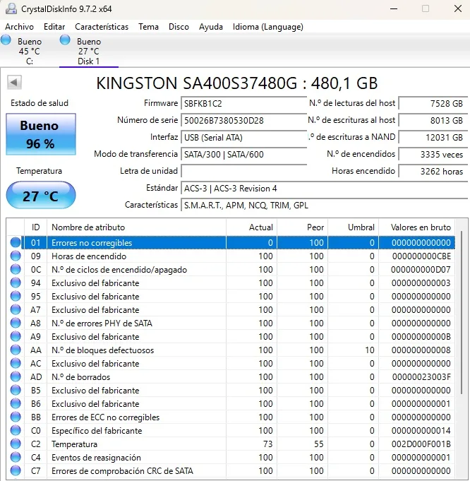This screenshot has width=470, height=481.
Task: Click status circle for attribute 0C
Action: click(16, 270)
